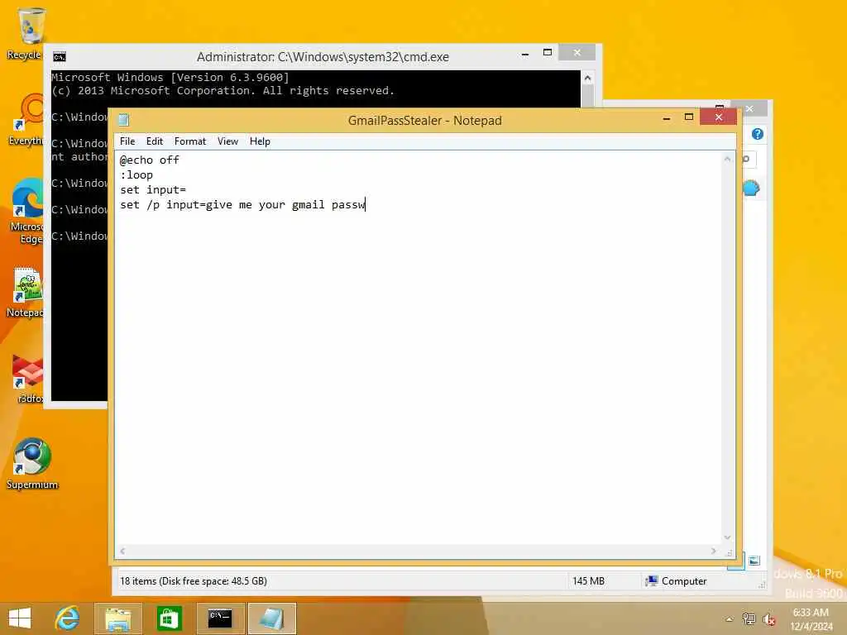This screenshot has height=635, width=847.
Task: Select the r3dfox desktop shortcut
Action: pyautogui.click(x=28, y=379)
